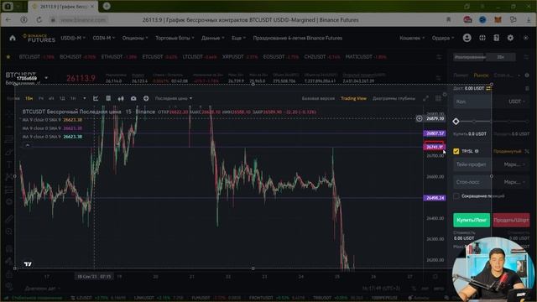Image resolution: width=537 pixels, height=302 pixels.
Task: Select the 1D timeframe
Action: (x=62, y=98)
